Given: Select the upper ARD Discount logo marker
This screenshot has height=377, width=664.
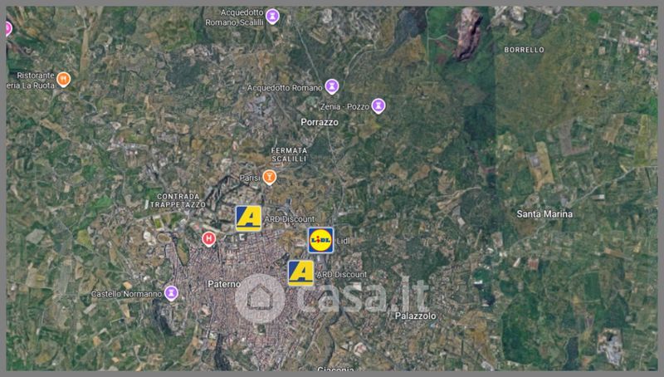Looking at the screenshot, I should (x=248, y=218).
